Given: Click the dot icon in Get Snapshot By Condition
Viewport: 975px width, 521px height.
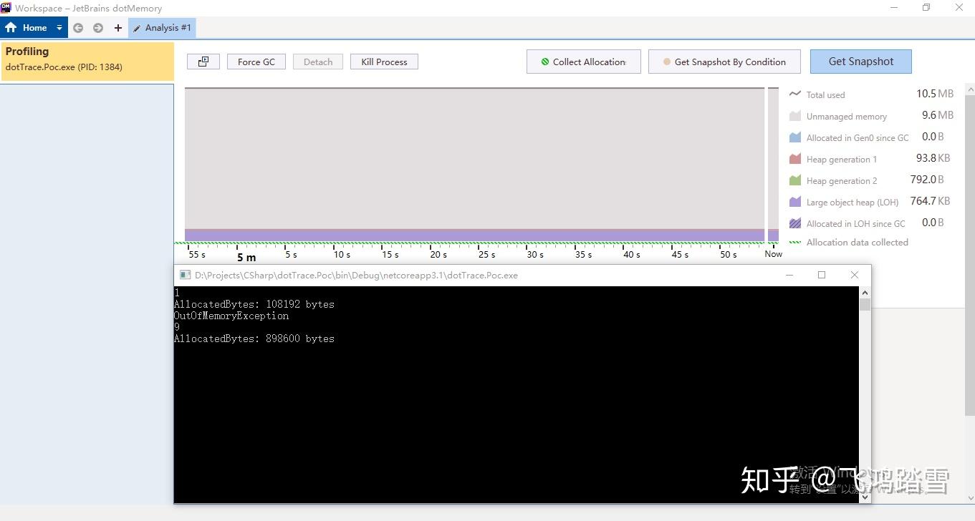Looking at the screenshot, I should click(x=666, y=62).
